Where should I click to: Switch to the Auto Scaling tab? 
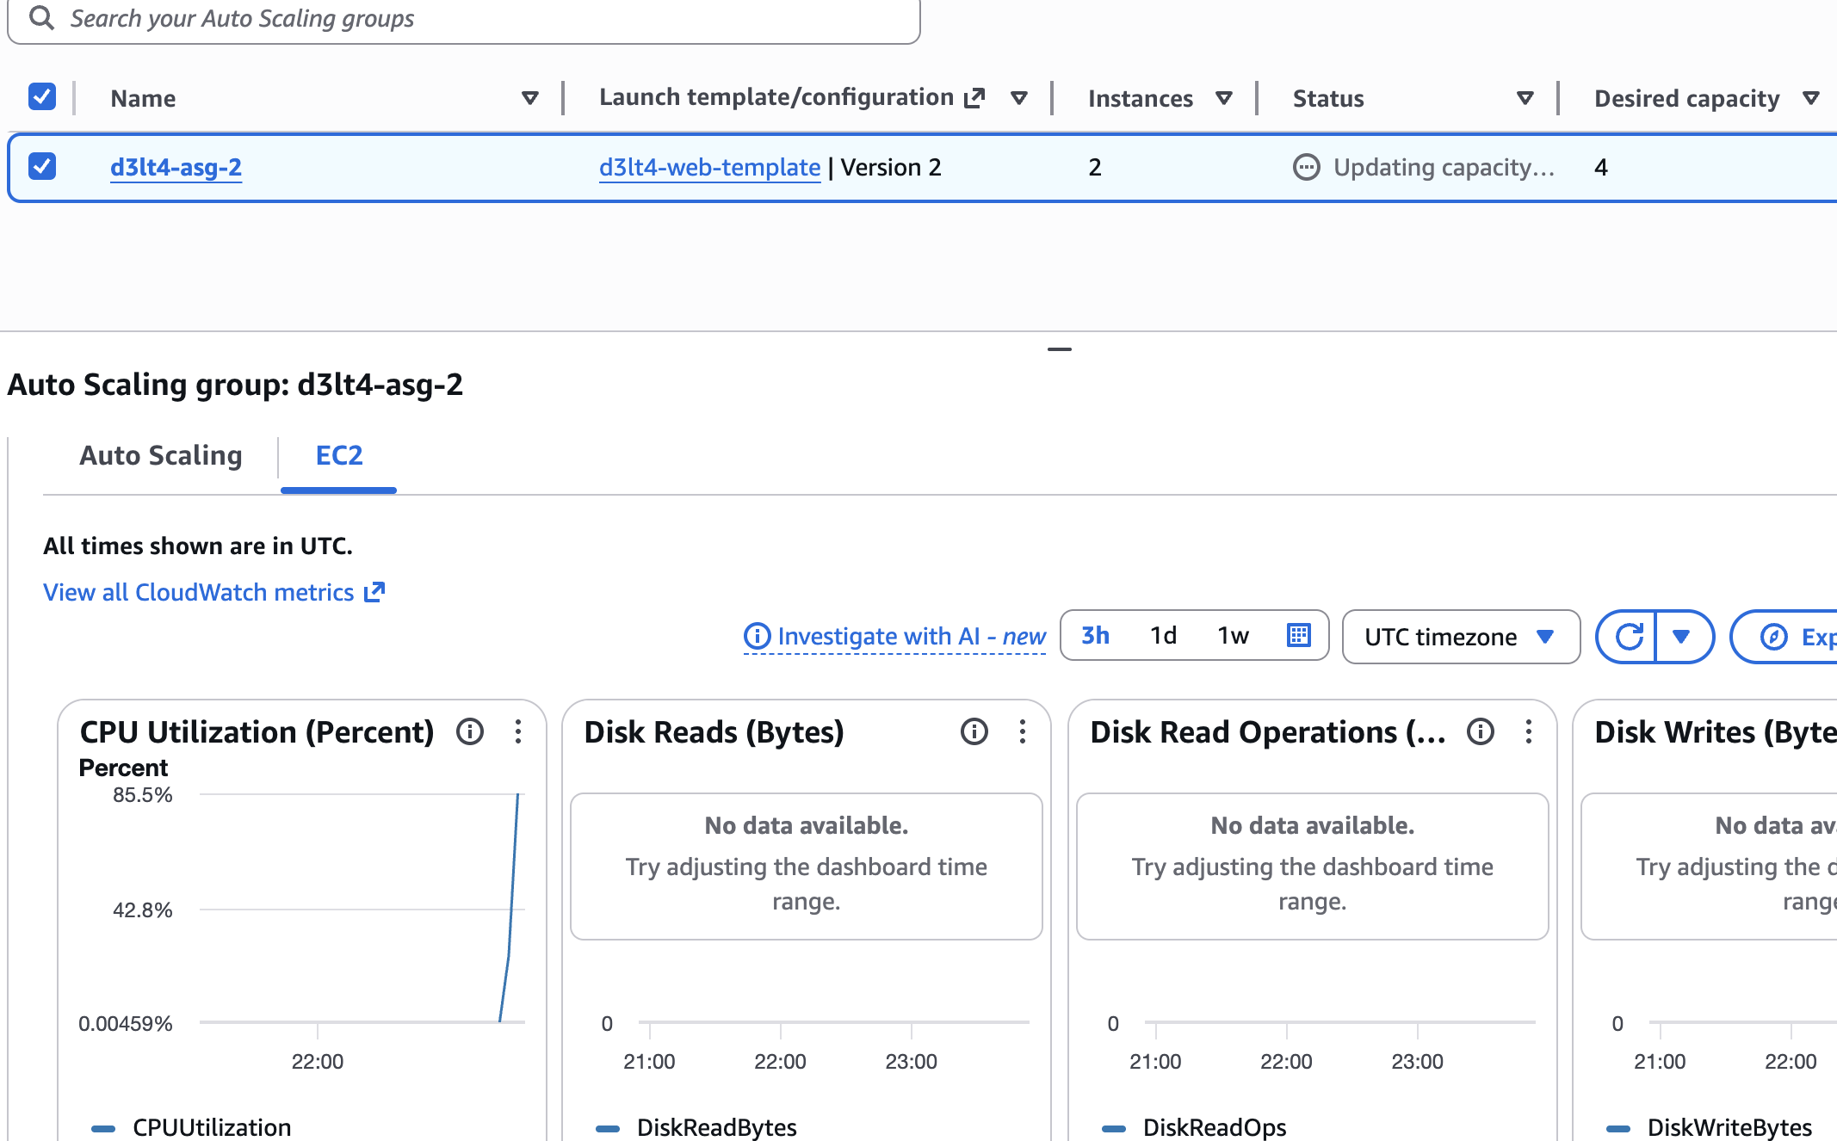click(161, 455)
